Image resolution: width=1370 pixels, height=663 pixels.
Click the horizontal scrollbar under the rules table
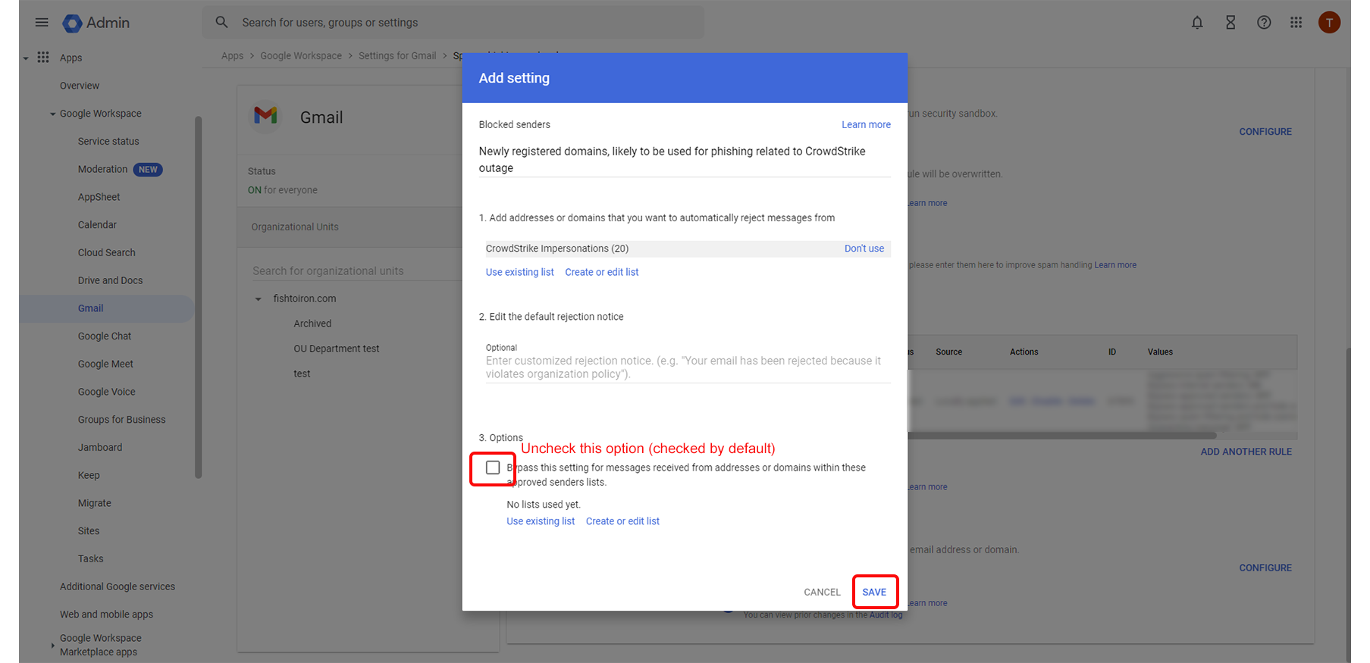(1061, 436)
